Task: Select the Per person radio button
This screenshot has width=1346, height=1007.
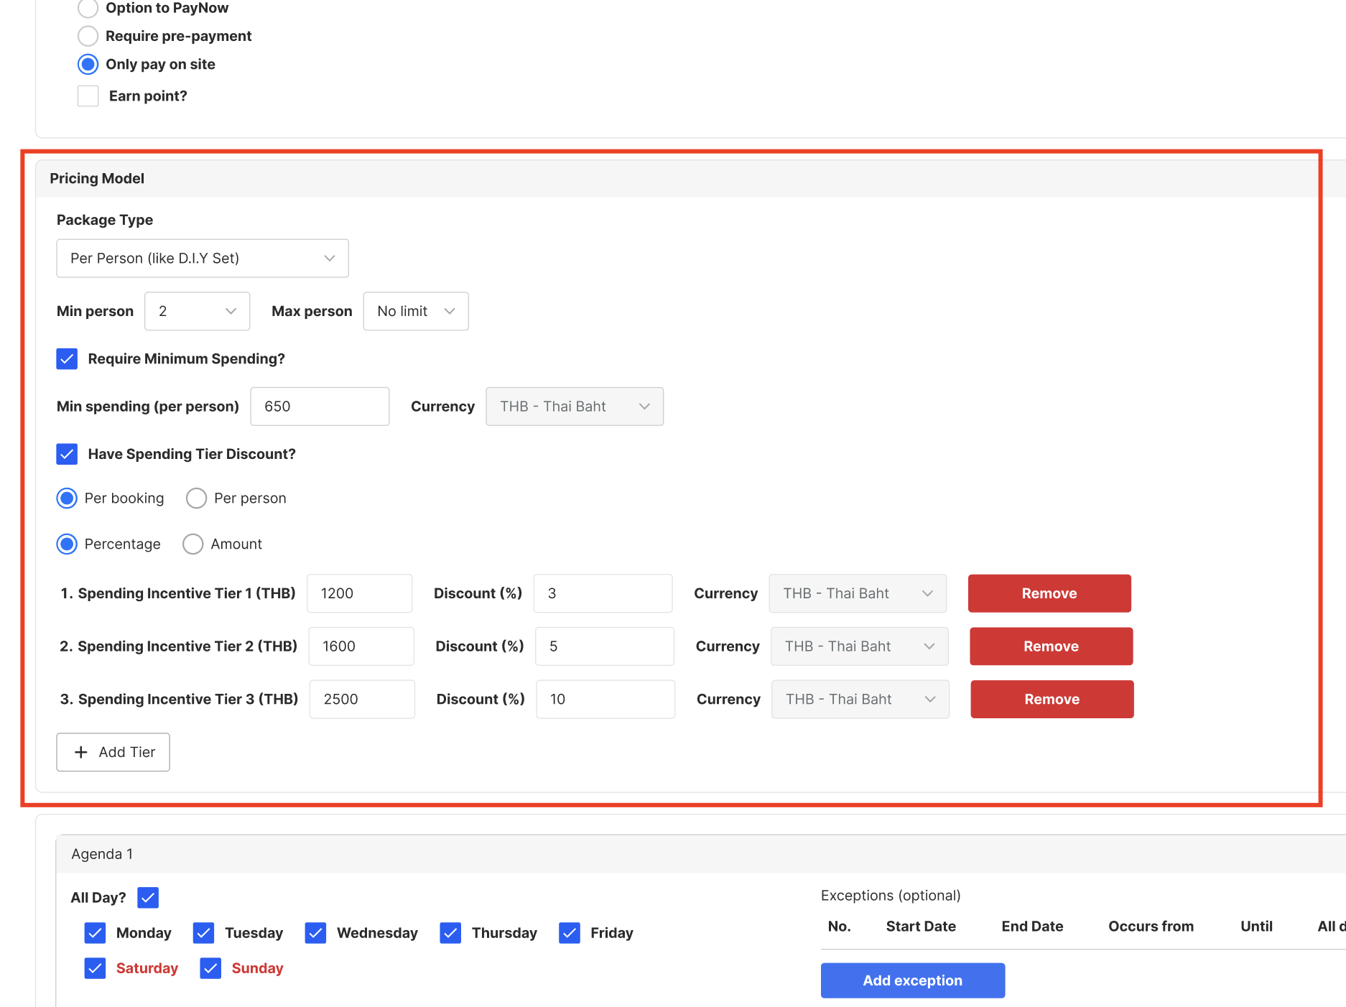Action: click(x=196, y=498)
